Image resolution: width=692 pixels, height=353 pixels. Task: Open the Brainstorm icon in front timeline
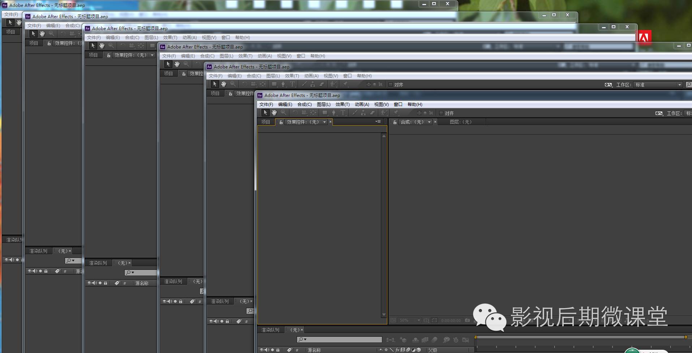coord(447,340)
